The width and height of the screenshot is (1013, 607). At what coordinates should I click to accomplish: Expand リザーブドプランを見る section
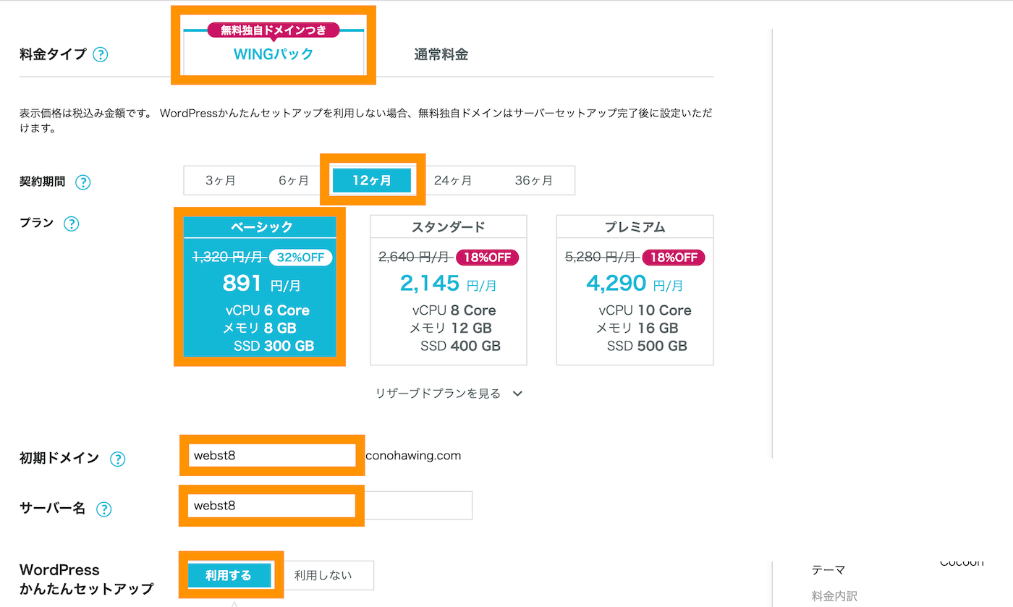(449, 394)
